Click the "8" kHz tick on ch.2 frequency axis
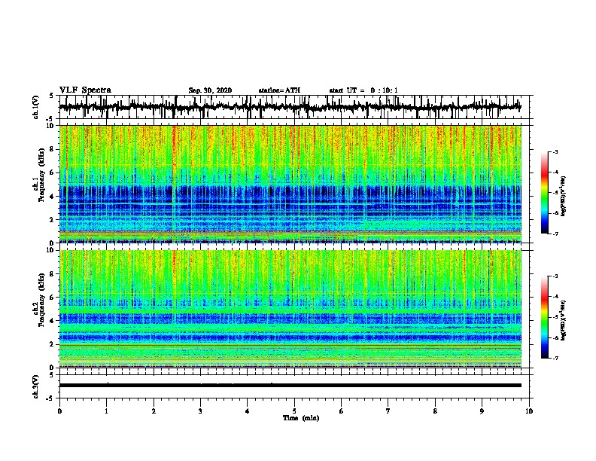Image resolution: width=596 pixels, height=461 pixels. point(53,274)
